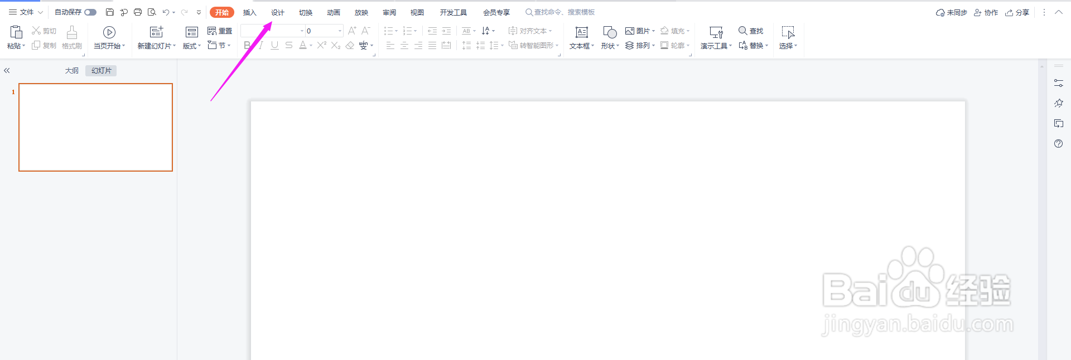1071x360 pixels.
Task: Click the New Slide (新建幻灯片) icon
Action: [x=157, y=32]
